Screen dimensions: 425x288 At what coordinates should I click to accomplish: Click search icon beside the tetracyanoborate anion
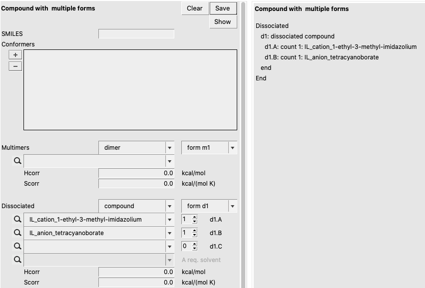pos(17,233)
